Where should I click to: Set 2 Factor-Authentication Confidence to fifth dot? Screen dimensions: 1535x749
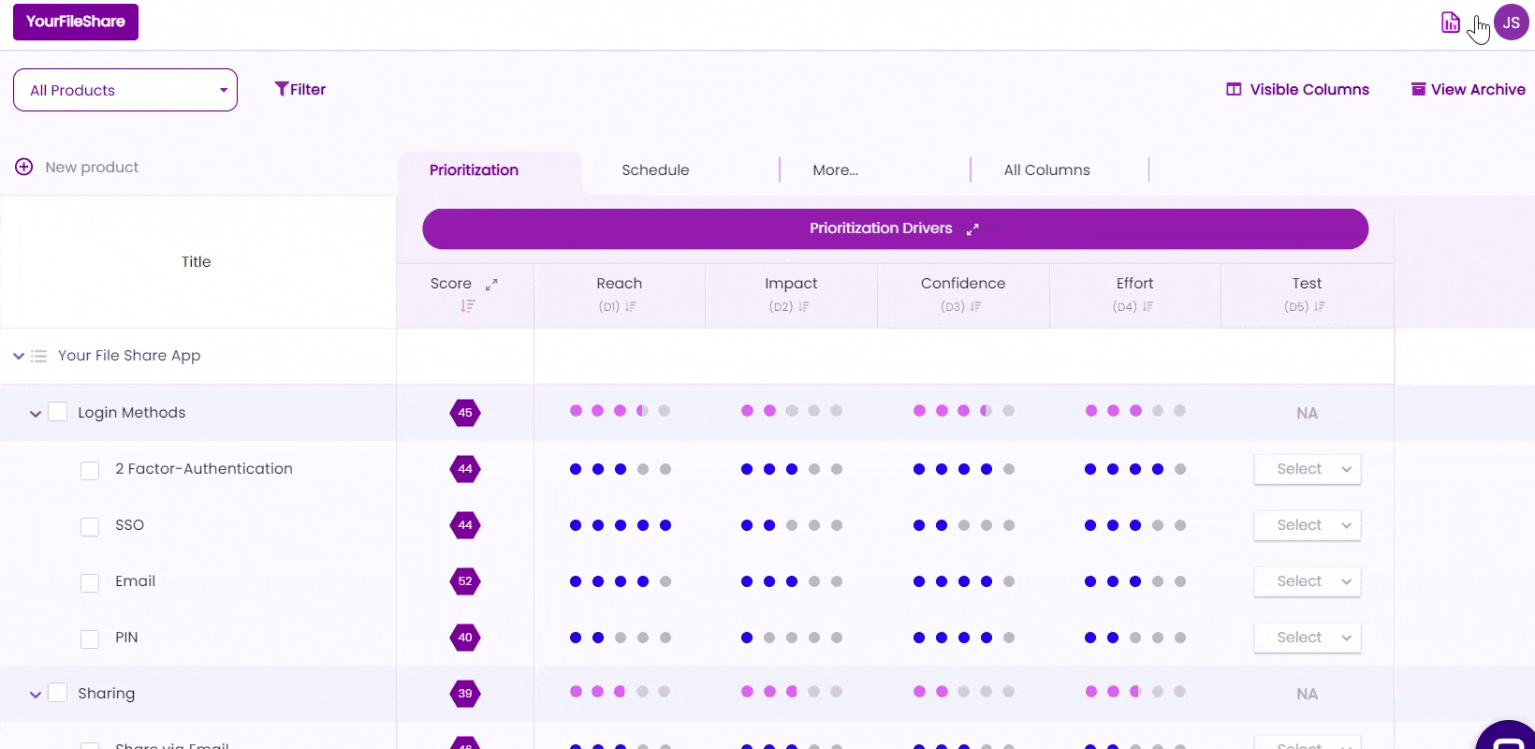click(1009, 469)
